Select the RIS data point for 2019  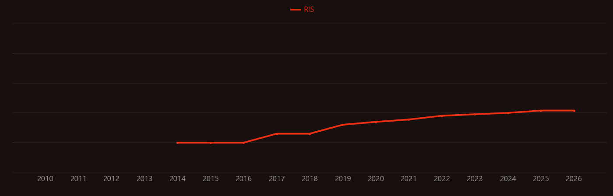[343, 125]
